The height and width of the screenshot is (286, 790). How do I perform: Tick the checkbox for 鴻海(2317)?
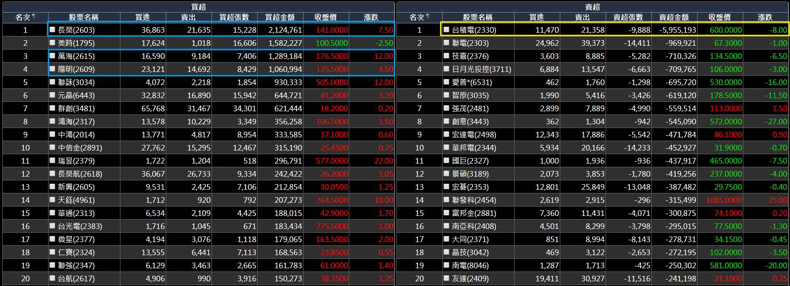pos(53,121)
